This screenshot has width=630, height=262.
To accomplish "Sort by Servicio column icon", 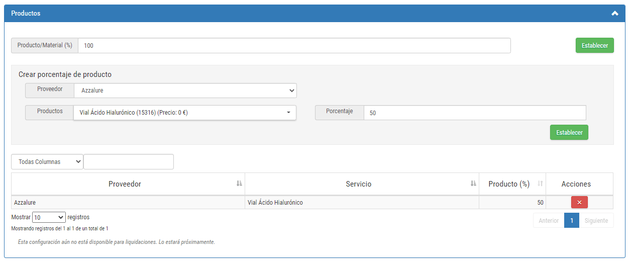I will click(473, 184).
